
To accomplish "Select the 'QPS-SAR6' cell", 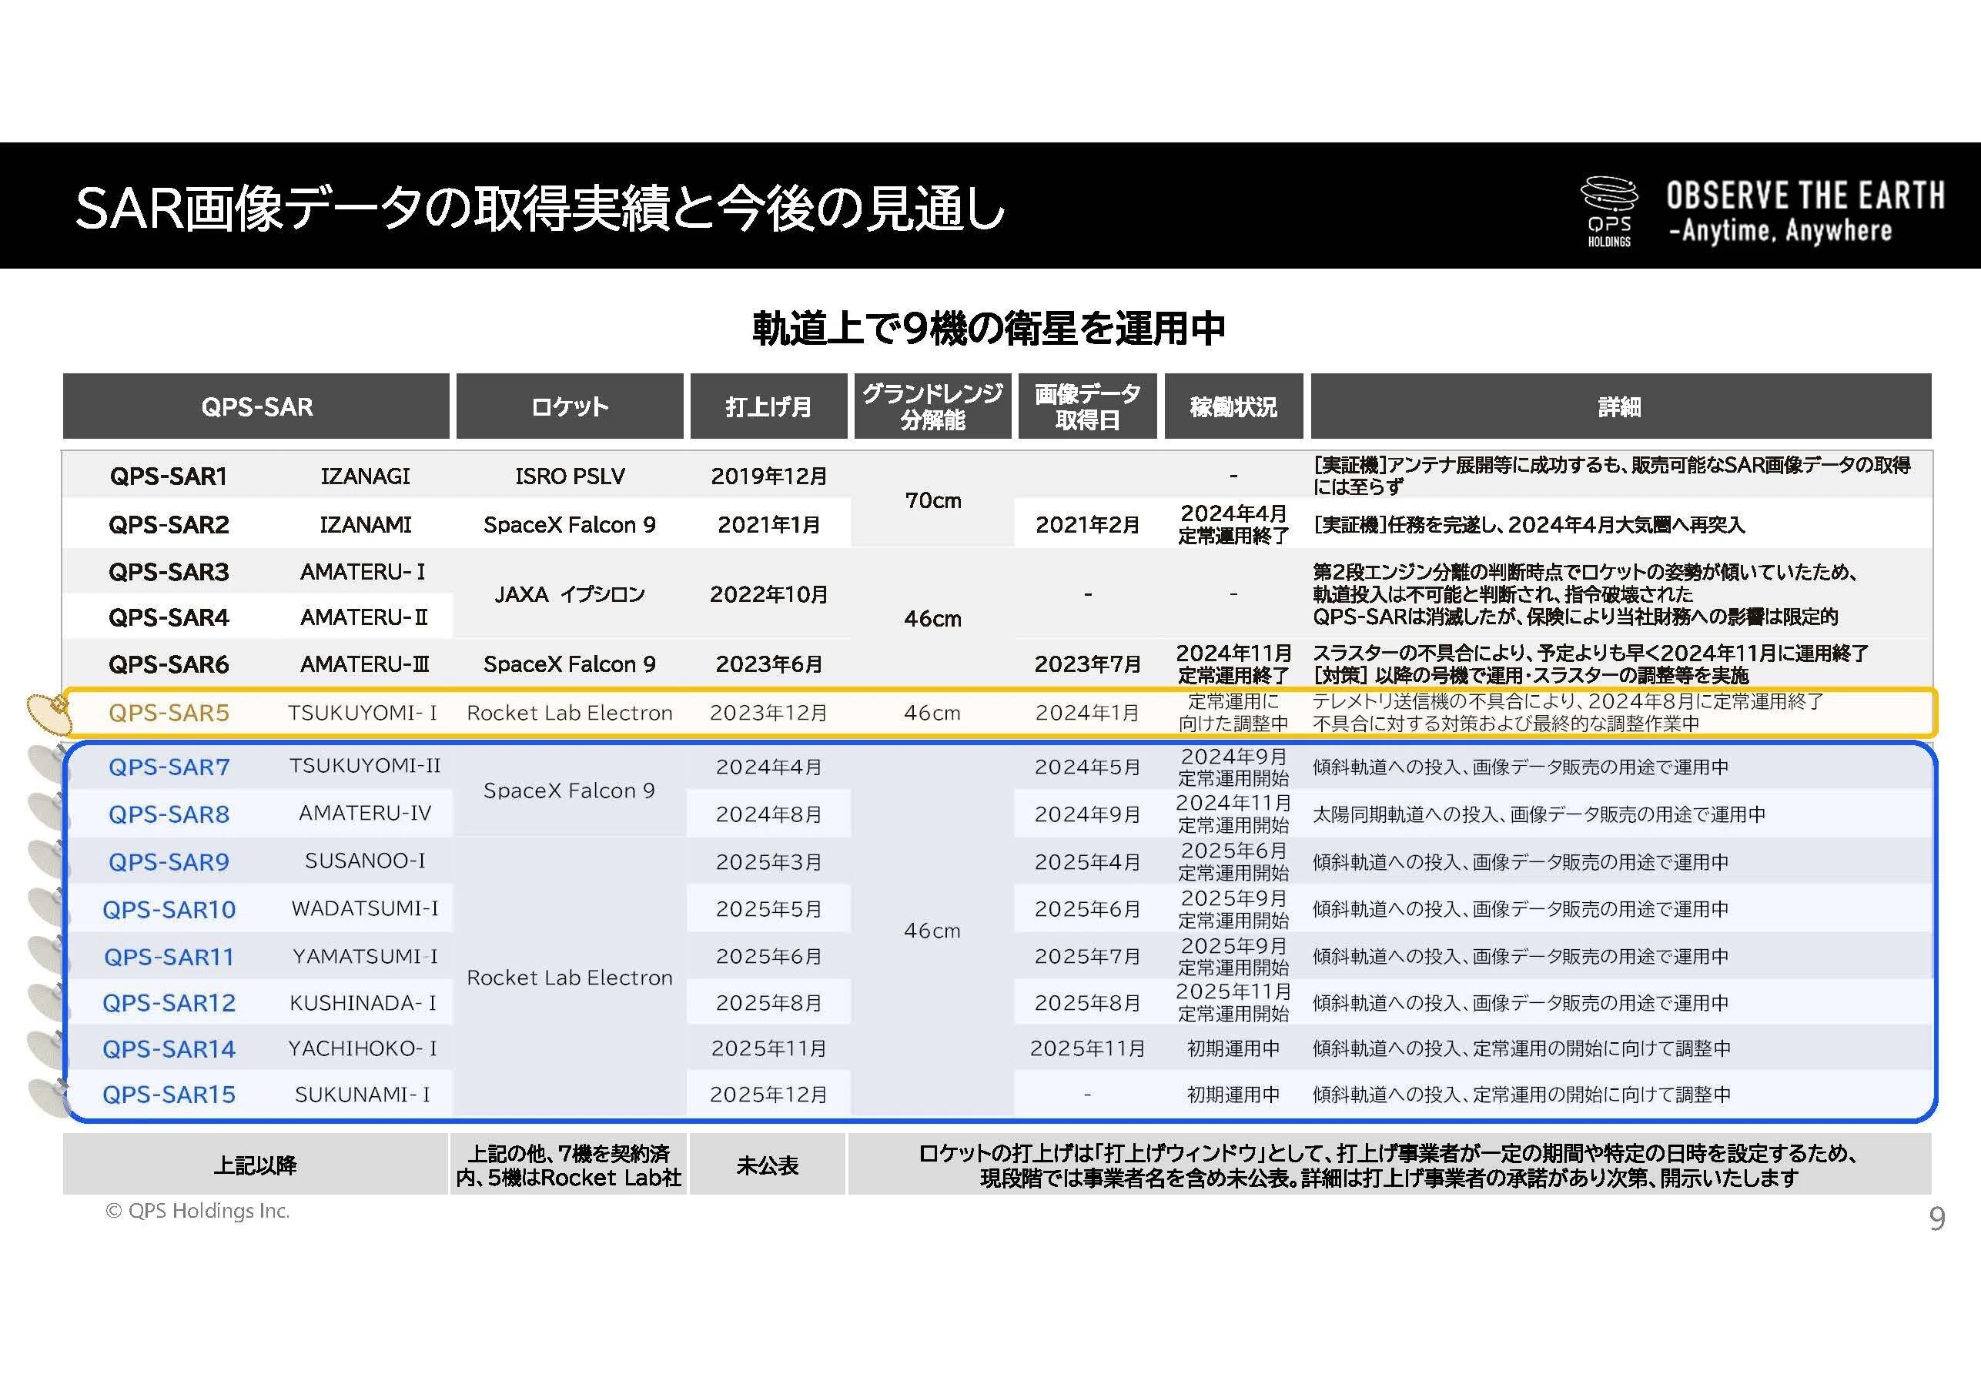I will [x=169, y=664].
